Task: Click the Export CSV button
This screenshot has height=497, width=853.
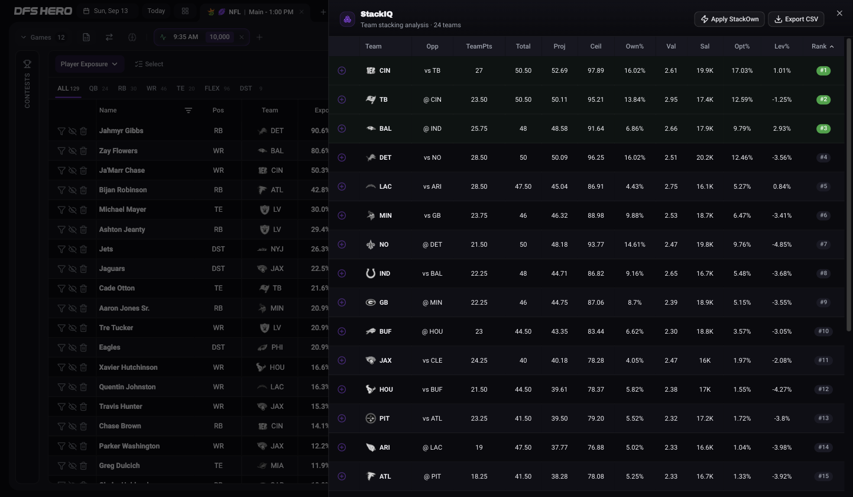Action: pos(796,19)
